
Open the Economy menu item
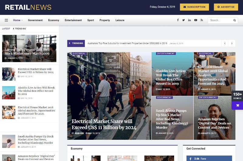(x=54, y=20)
